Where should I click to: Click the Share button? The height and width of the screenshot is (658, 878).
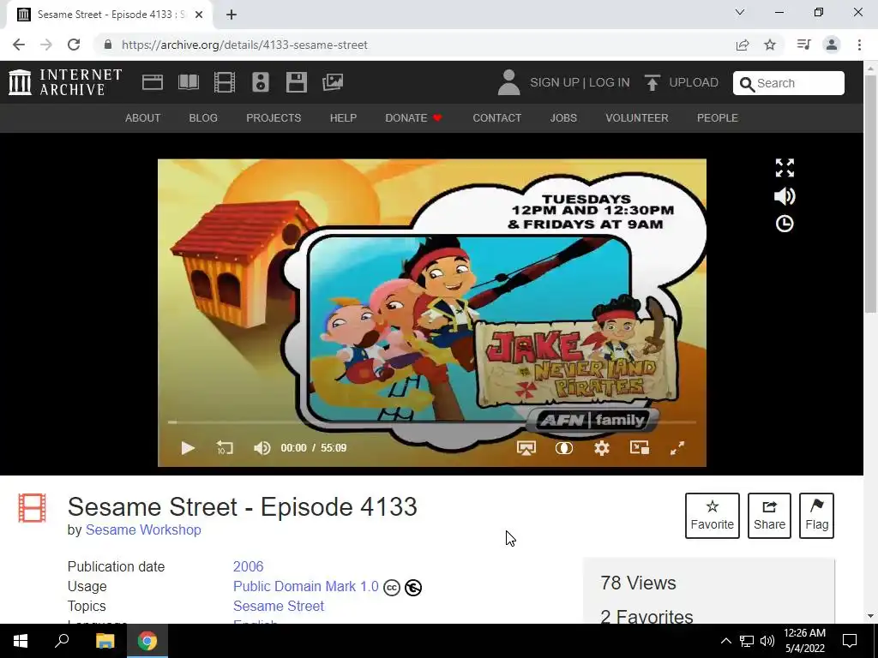click(769, 515)
